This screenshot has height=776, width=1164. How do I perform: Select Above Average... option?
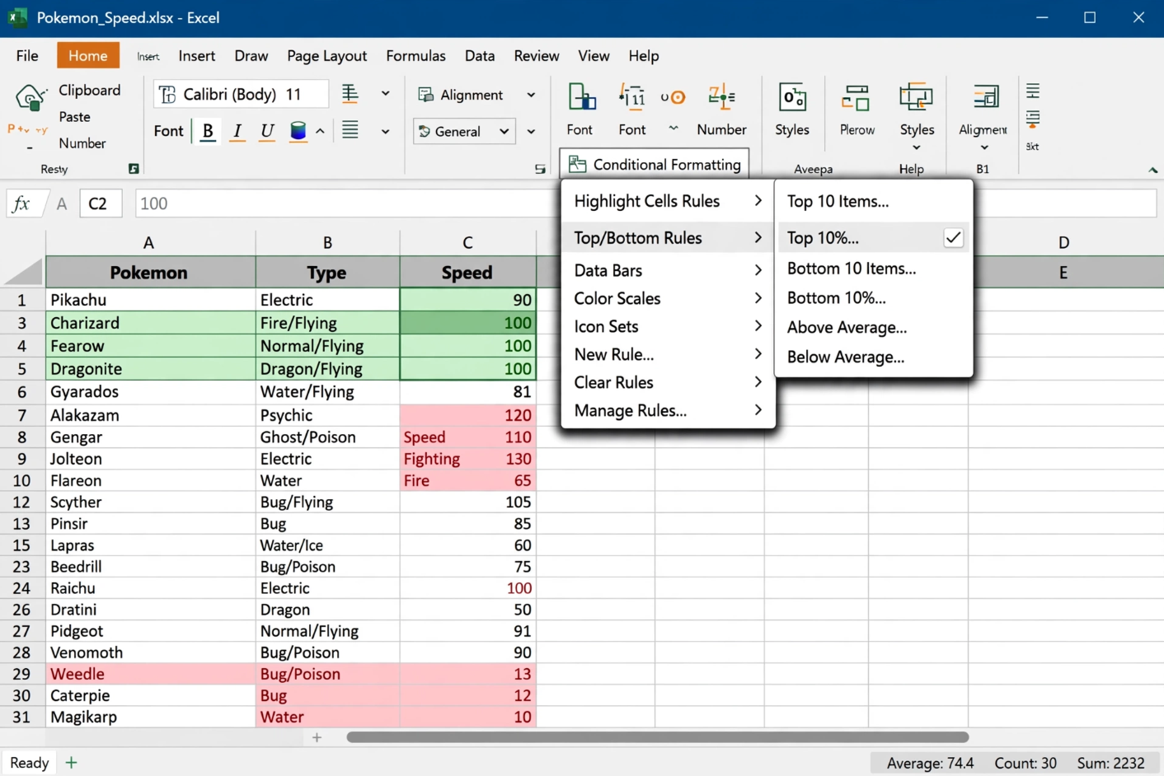tap(874, 328)
